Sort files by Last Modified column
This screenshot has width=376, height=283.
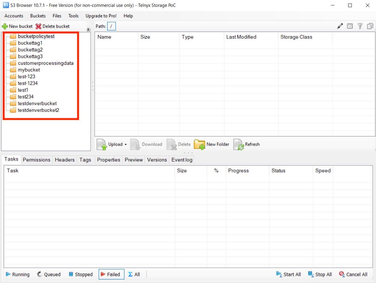(251, 37)
